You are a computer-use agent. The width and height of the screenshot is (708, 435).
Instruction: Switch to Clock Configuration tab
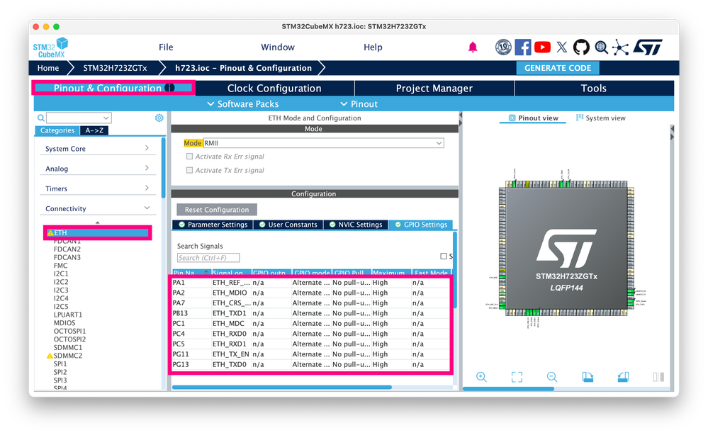coord(274,88)
